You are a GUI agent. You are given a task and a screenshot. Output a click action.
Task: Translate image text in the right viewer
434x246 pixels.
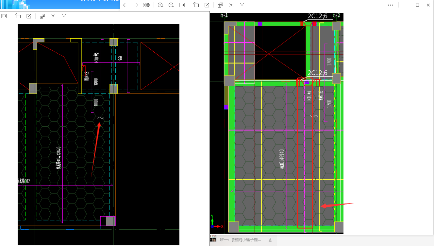click(221, 5)
